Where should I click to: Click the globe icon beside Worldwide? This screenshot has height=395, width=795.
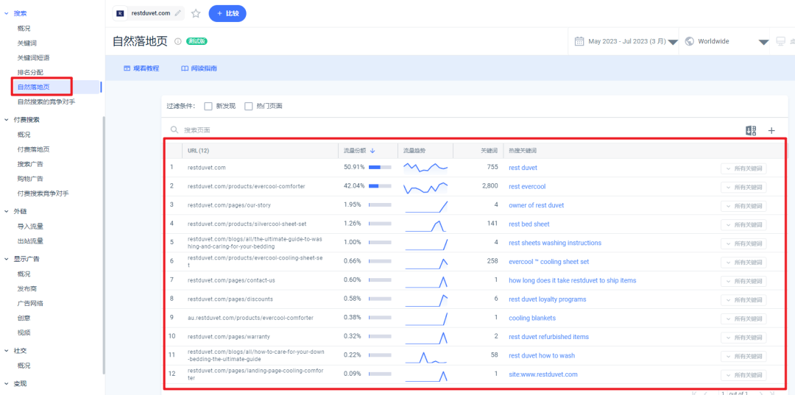(x=689, y=41)
